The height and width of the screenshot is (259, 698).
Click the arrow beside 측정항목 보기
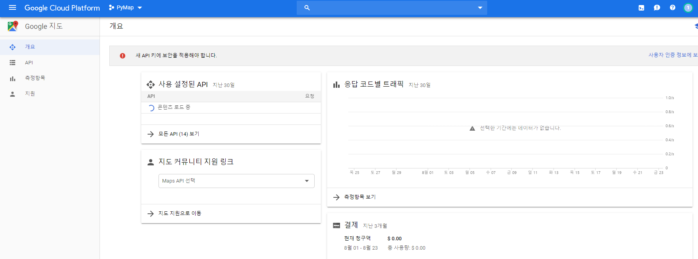337,197
